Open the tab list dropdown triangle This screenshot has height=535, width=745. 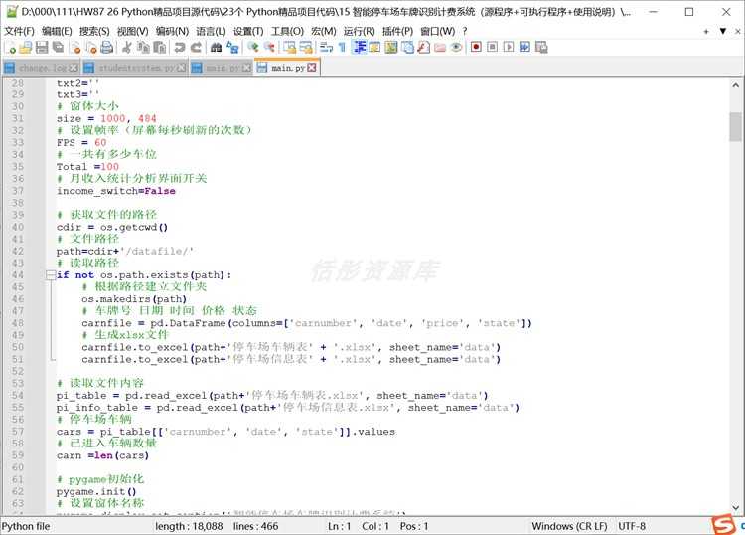coord(723,31)
